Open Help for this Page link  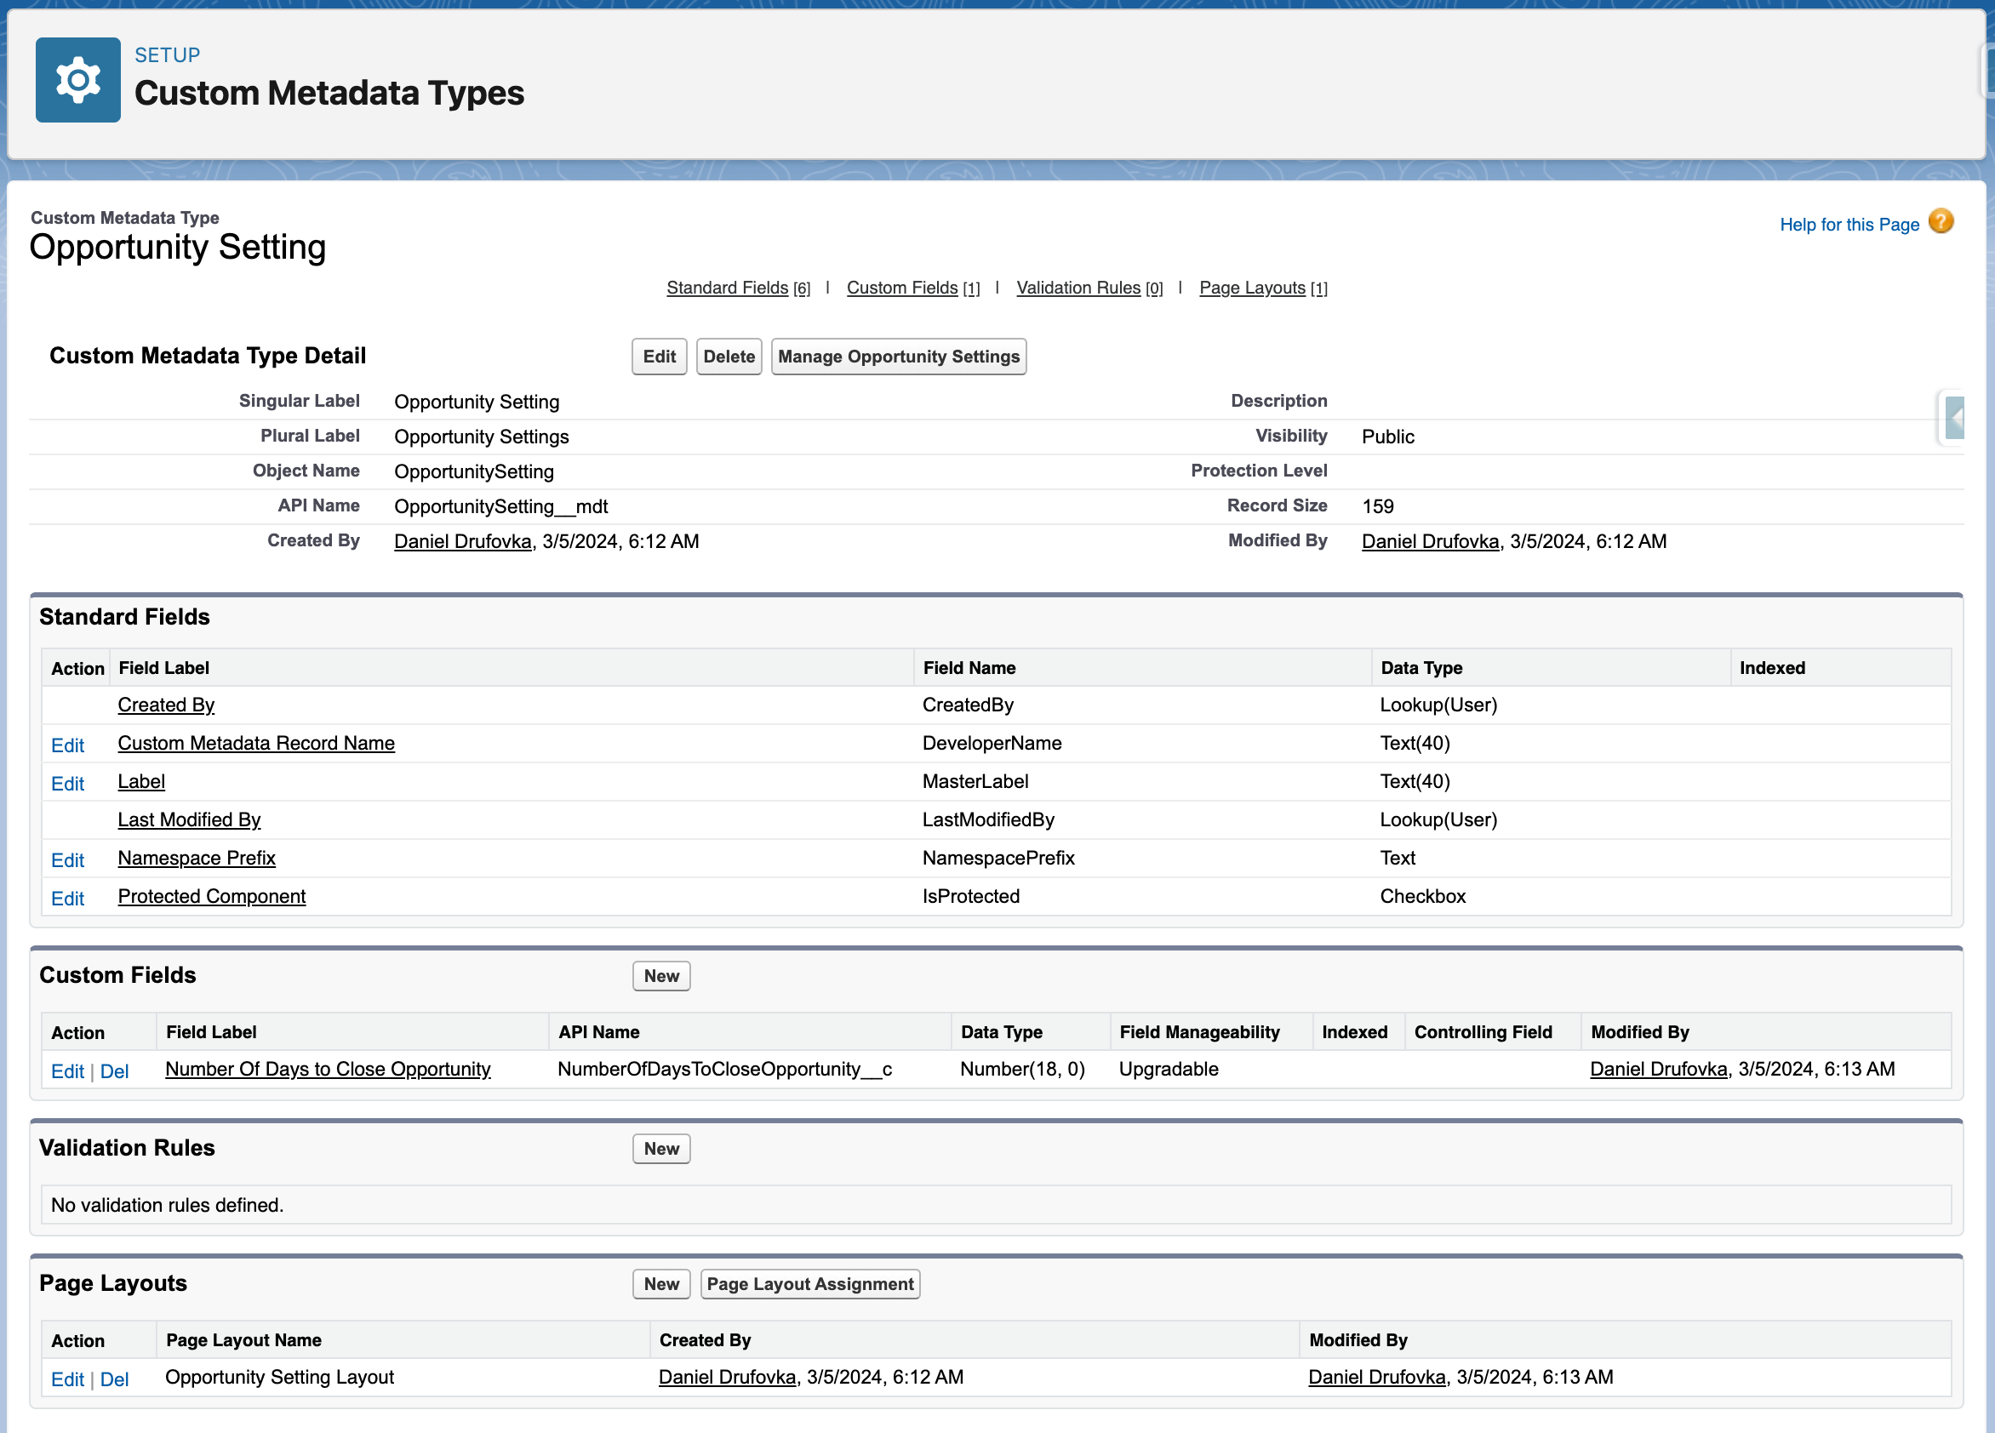pyautogui.click(x=1848, y=225)
